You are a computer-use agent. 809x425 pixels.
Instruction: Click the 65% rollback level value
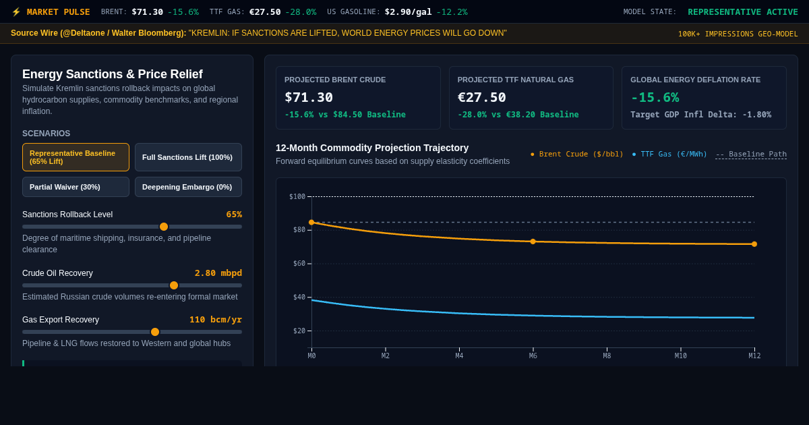point(234,215)
